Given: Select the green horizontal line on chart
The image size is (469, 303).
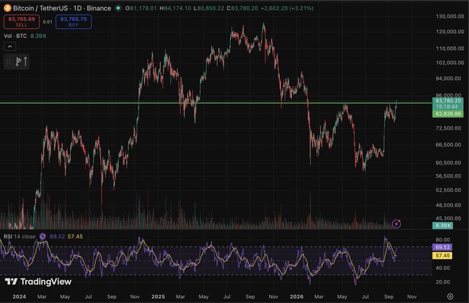Looking at the screenshot, I should point(215,103).
